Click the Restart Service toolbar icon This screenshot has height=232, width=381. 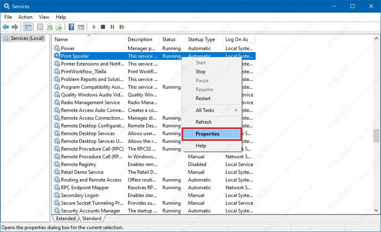pyautogui.click(x=122, y=27)
